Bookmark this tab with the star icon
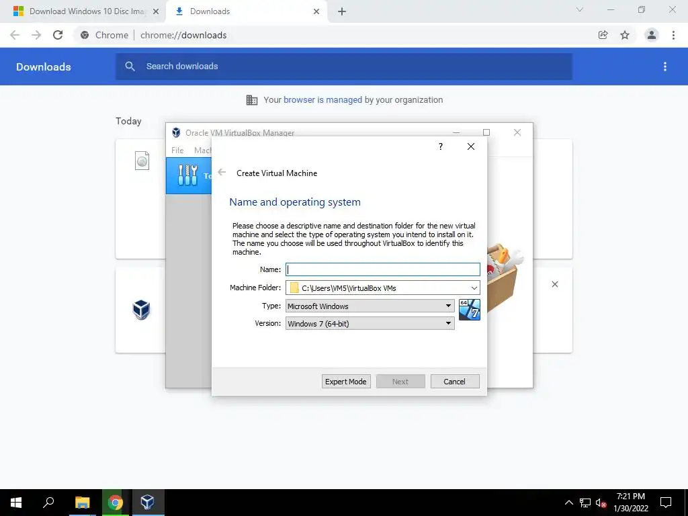This screenshot has width=688, height=516. [x=625, y=35]
